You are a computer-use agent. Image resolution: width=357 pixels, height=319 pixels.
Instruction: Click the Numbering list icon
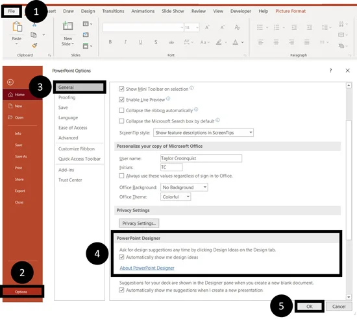[x=277, y=27]
